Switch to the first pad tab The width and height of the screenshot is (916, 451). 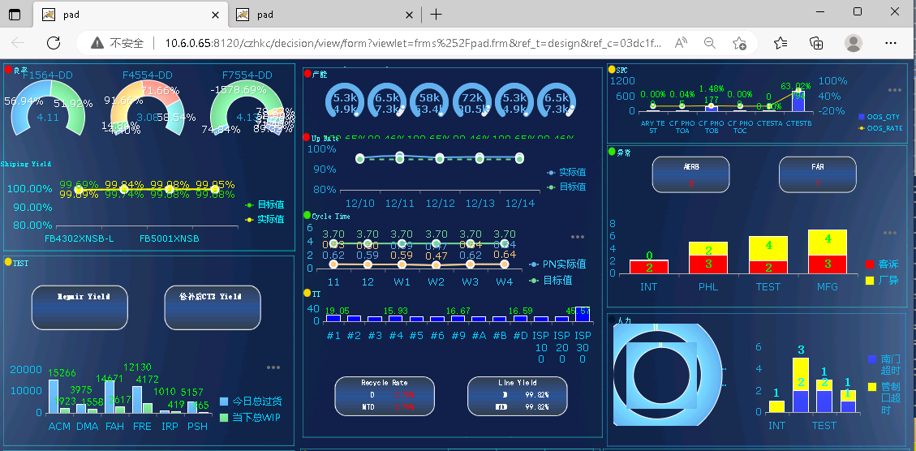pyautogui.click(x=131, y=15)
